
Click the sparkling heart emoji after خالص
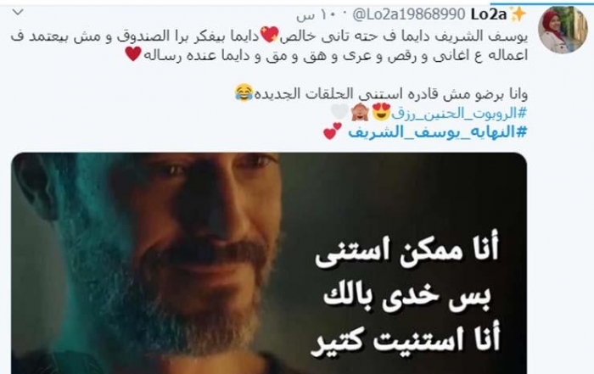(x=270, y=35)
